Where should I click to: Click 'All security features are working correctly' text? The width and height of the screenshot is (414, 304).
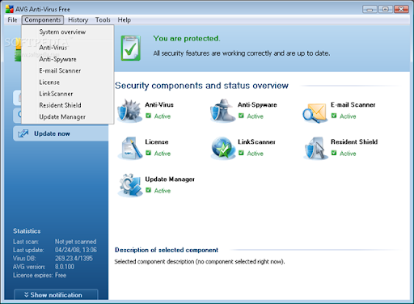[x=242, y=53]
